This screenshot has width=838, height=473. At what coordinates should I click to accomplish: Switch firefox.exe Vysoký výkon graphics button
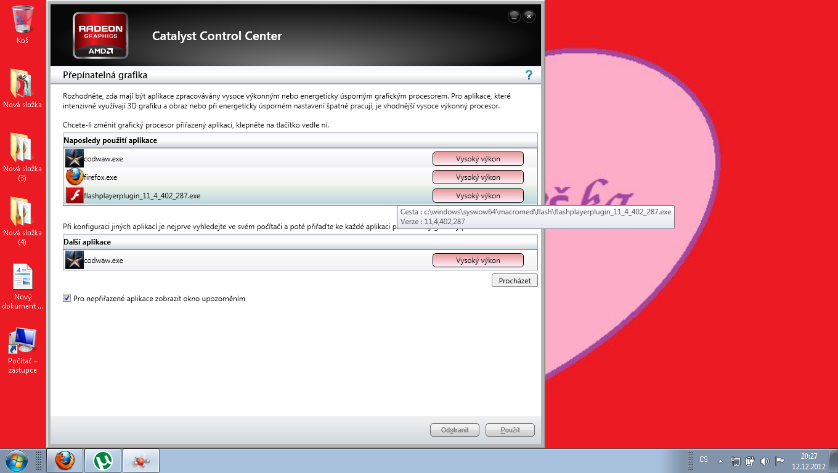tap(478, 177)
